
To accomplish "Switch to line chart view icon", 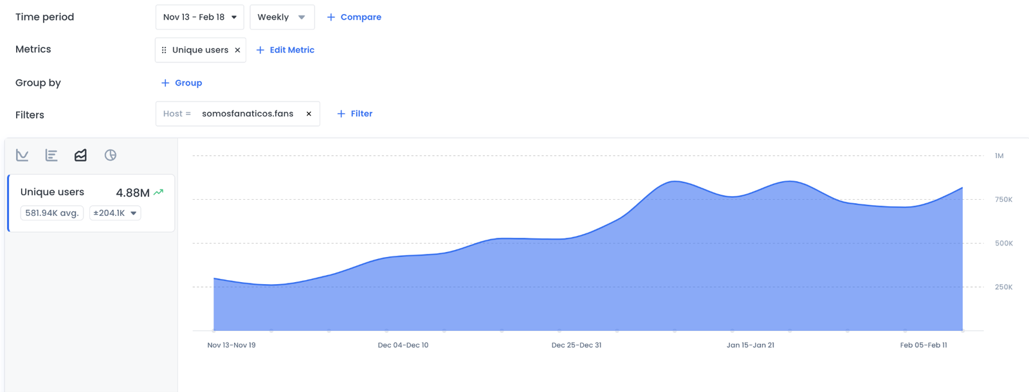I will click(23, 155).
